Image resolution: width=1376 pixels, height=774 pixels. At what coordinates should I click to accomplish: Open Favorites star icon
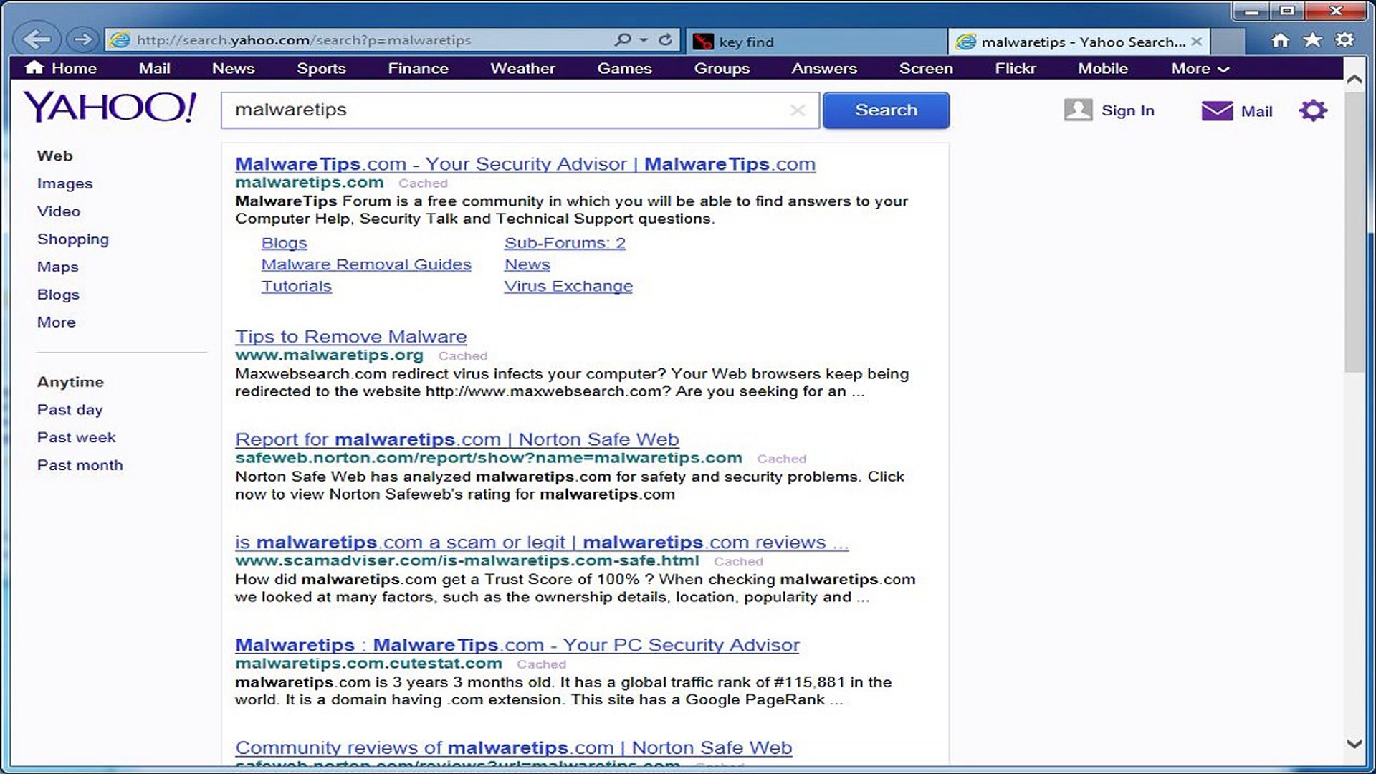pyautogui.click(x=1312, y=40)
